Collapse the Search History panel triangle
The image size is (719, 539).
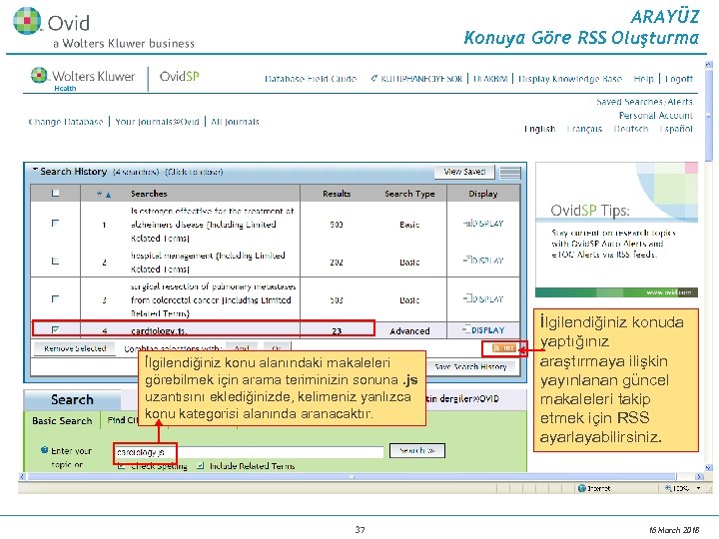[x=35, y=170]
